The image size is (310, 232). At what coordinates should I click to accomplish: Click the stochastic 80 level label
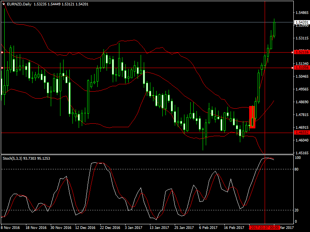(x=296, y=169)
